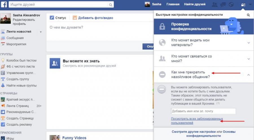Click the Сообщения icon in sidebar
The width and height of the screenshot is (254, 140).
coord(3,38)
